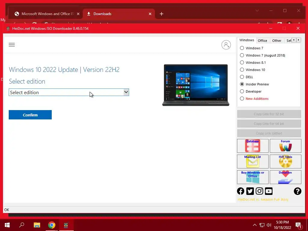This screenshot has height=231, width=308.
Task: Visit the HeiDoc Facebook page icon
Action: (x=241, y=191)
